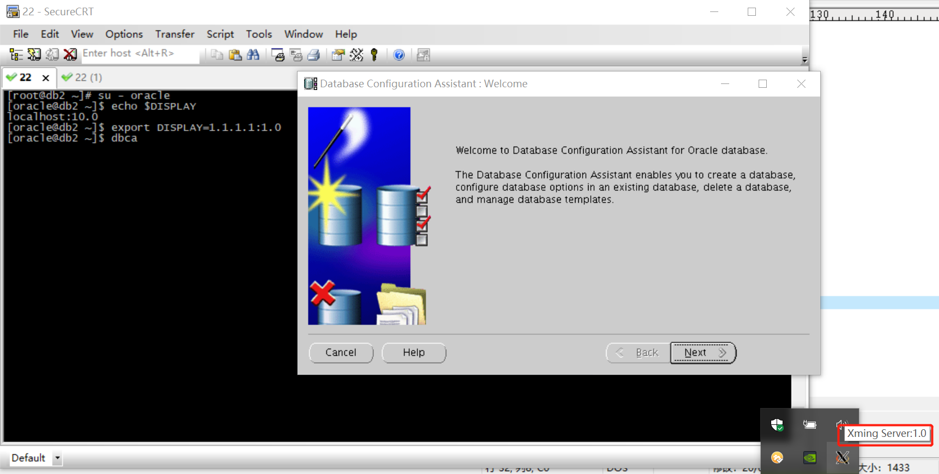This screenshot has width=939, height=474.
Task: Click the greyed Reconnect toolbar icon
Action: pyautogui.click(x=52, y=55)
